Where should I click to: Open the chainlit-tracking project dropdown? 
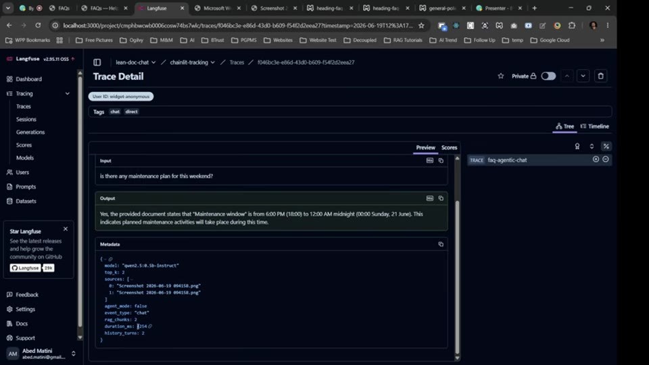click(193, 62)
